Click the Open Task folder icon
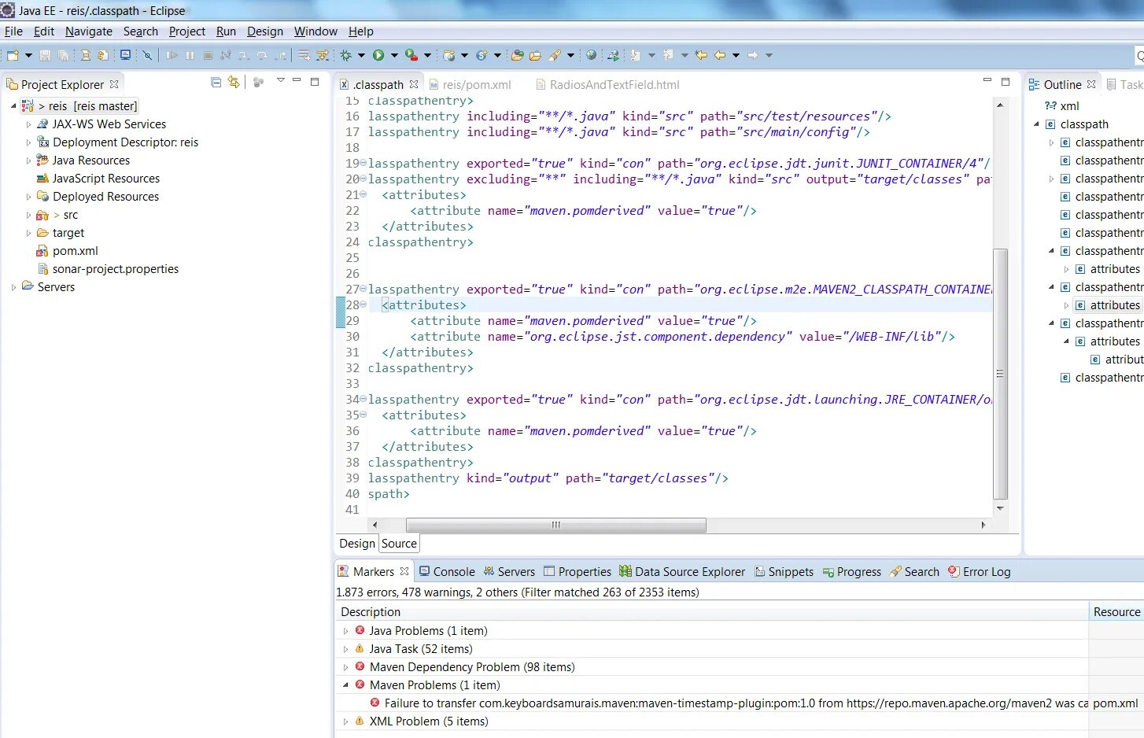 point(535,55)
